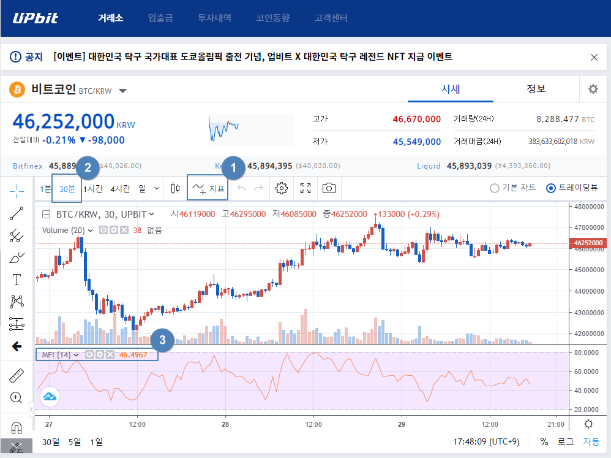
Task: Open chart settings gear in toolbar
Action: (282, 188)
